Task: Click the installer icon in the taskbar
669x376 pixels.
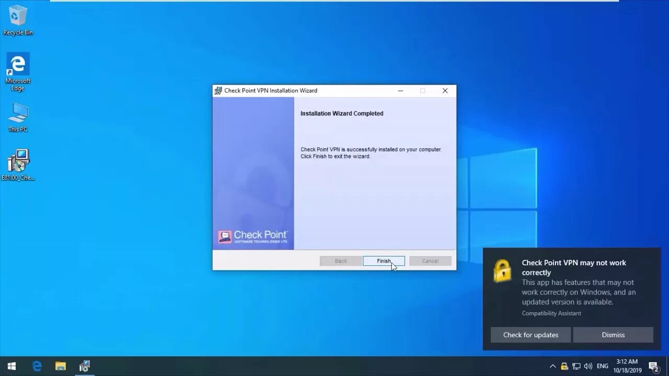Action: point(85,366)
